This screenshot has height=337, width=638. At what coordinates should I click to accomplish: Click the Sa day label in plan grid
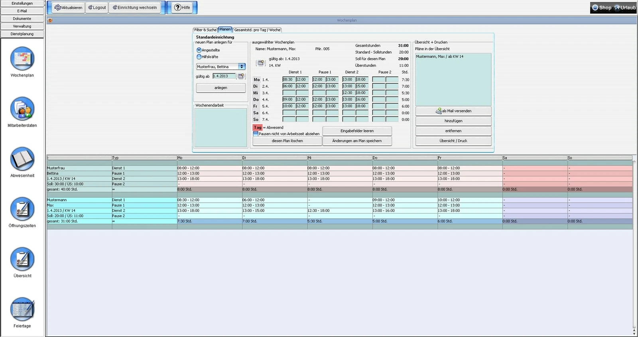(x=256, y=113)
